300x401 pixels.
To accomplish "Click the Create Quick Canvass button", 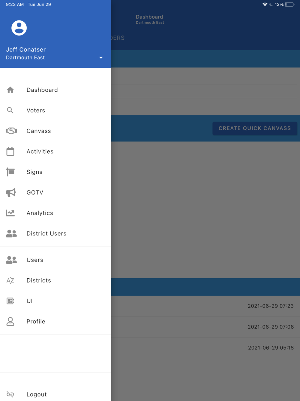I will [255, 128].
